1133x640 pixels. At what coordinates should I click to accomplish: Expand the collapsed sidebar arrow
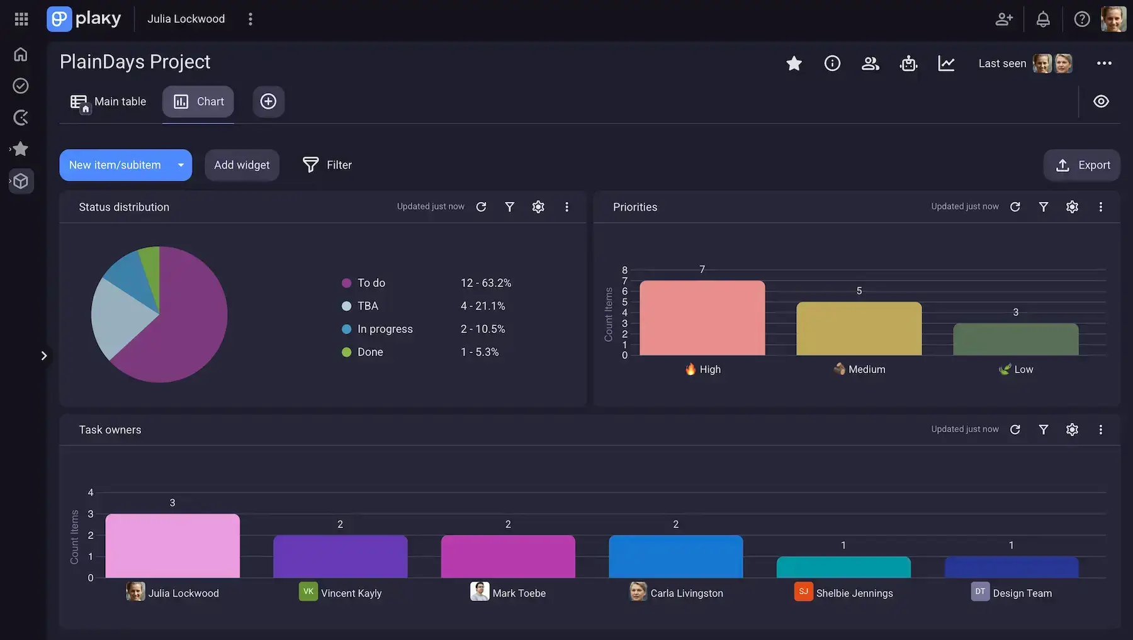[x=43, y=356]
